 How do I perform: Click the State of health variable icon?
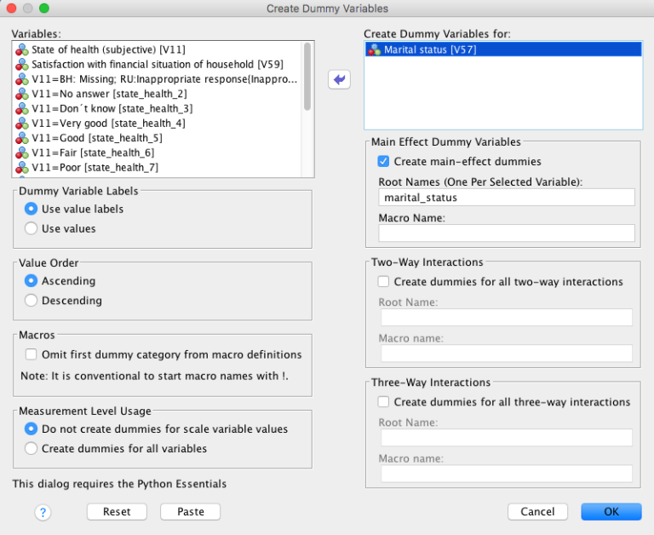click(x=21, y=50)
